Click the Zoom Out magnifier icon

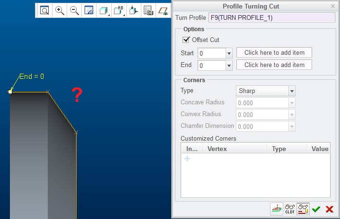[74, 10]
